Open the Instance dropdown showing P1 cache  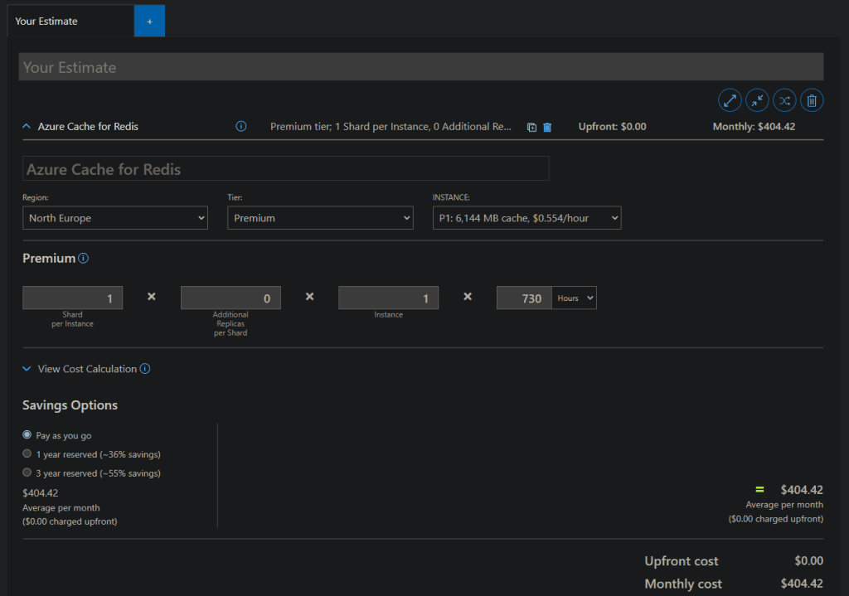click(x=526, y=218)
